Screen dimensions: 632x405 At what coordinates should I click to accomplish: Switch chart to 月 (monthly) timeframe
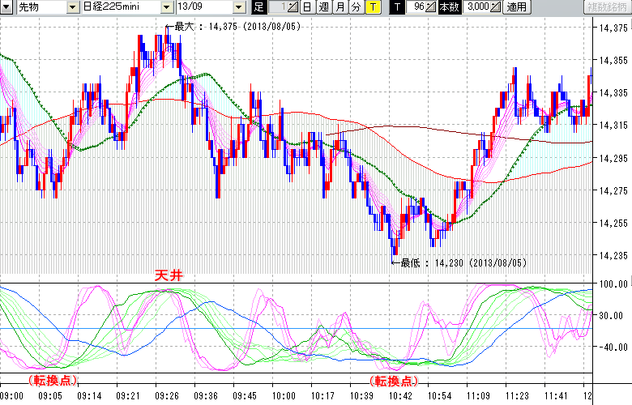click(x=339, y=7)
